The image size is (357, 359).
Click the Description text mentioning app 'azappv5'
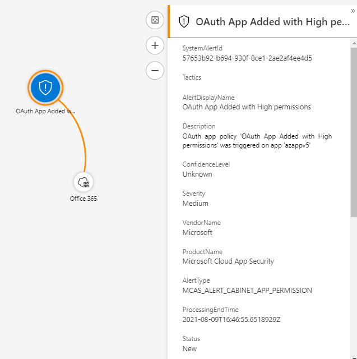pyautogui.click(x=257, y=141)
